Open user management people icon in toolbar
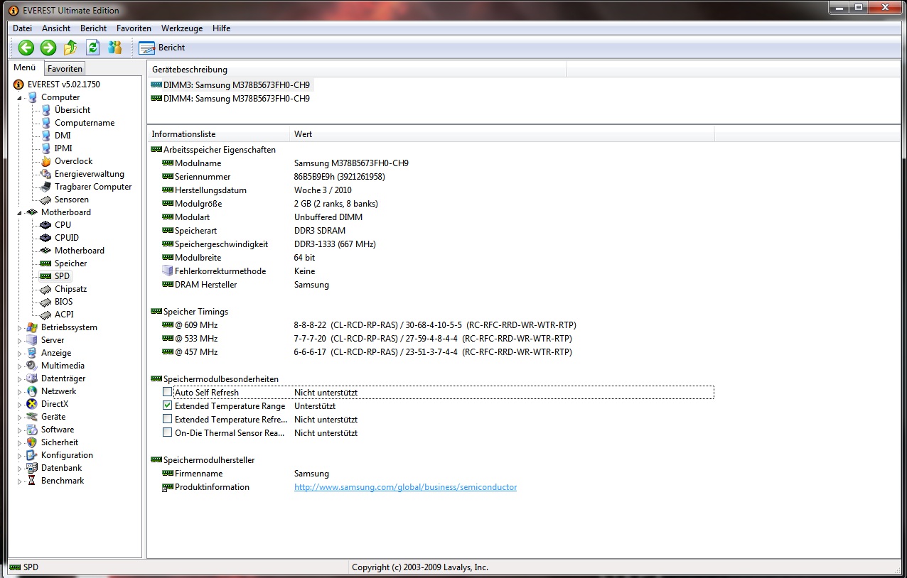Image resolution: width=907 pixels, height=578 pixels. coord(114,48)
